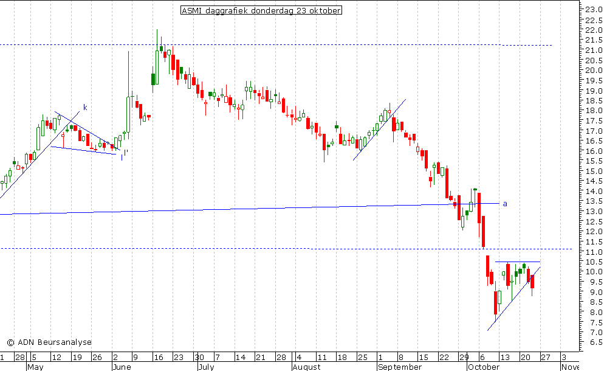Click the 7.5 price axis label

[x=596, y=322]
